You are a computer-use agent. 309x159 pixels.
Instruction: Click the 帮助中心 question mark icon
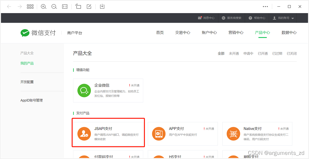tap(250, 18)
